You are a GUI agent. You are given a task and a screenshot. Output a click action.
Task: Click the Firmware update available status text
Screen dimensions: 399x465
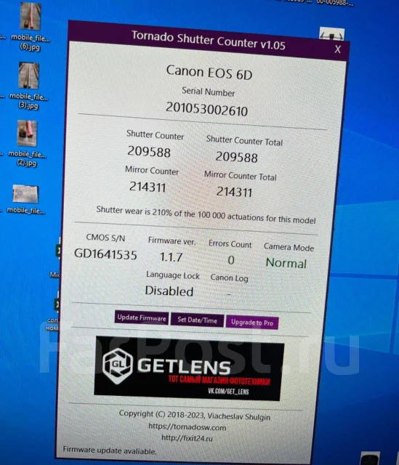pos(110,450)
